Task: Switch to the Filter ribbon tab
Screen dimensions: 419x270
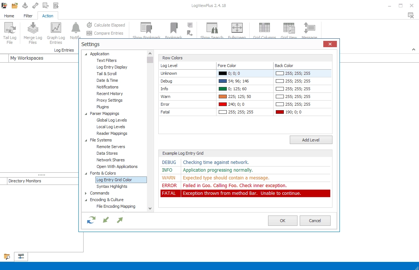Action: pyautogui.click(x=28, y=16)
